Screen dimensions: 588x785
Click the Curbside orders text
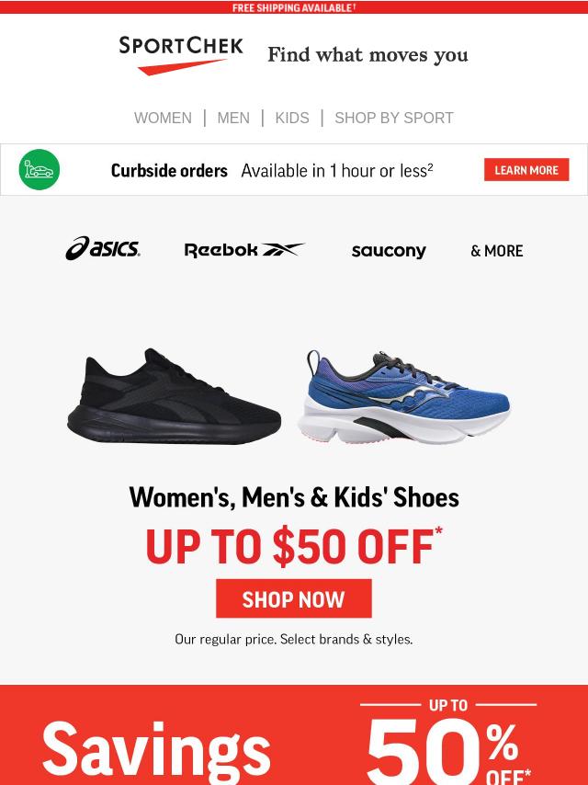pyautogui.click(x=169, y=171)
